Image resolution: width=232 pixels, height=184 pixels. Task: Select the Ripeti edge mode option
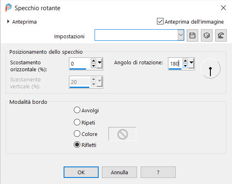pos(77,122)
